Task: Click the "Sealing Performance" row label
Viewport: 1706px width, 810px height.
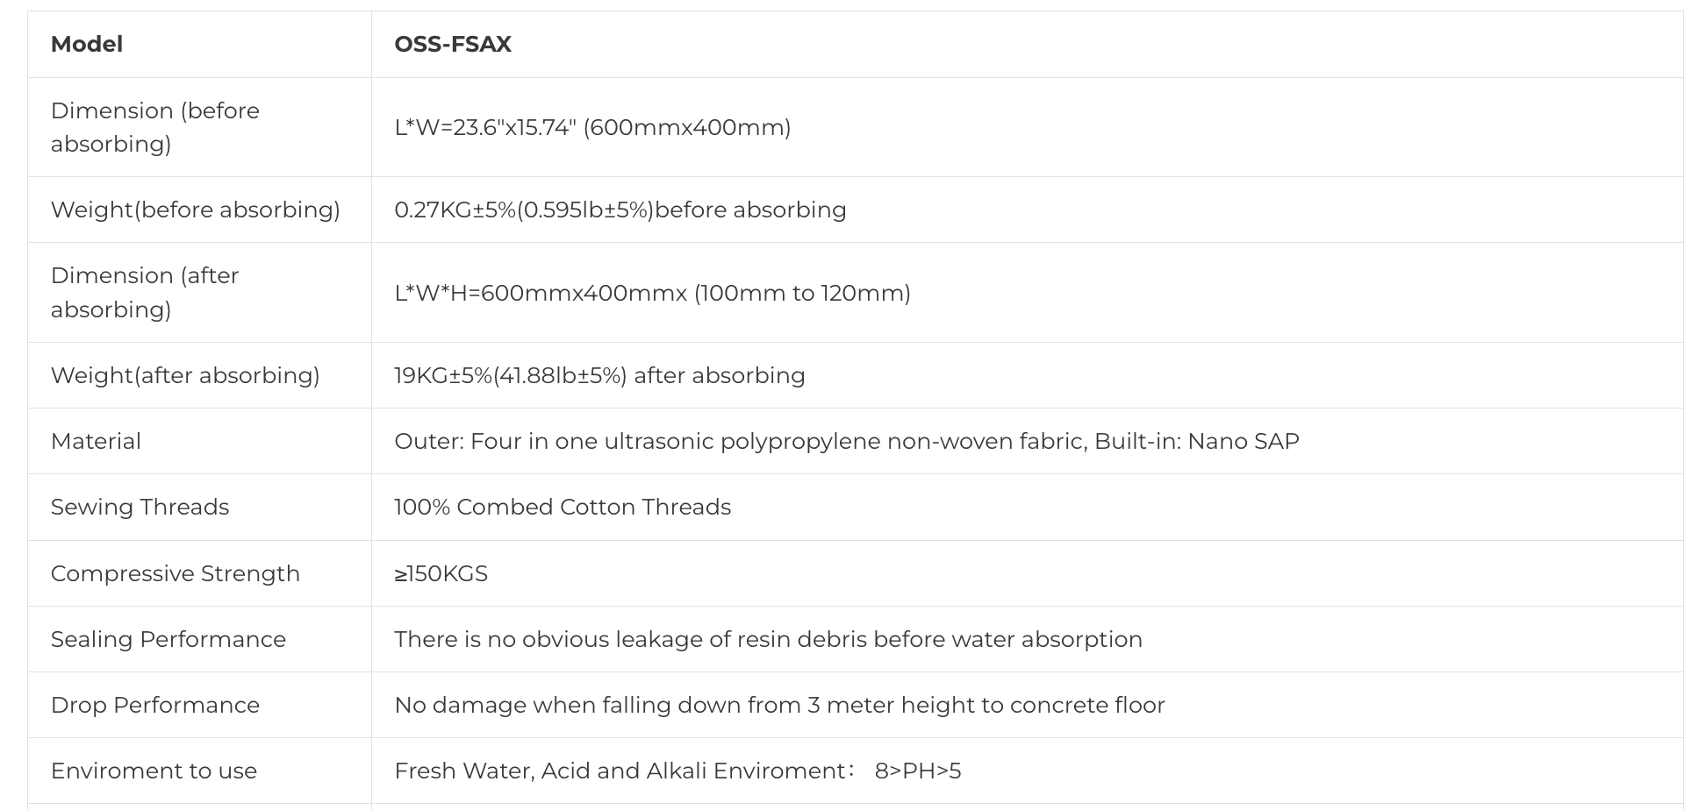Action: click(168, 639)
